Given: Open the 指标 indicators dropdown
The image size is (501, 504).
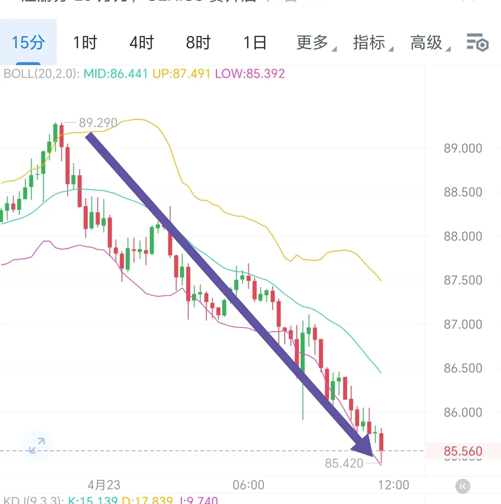Looking at the screenshot, I should (373, 43).
